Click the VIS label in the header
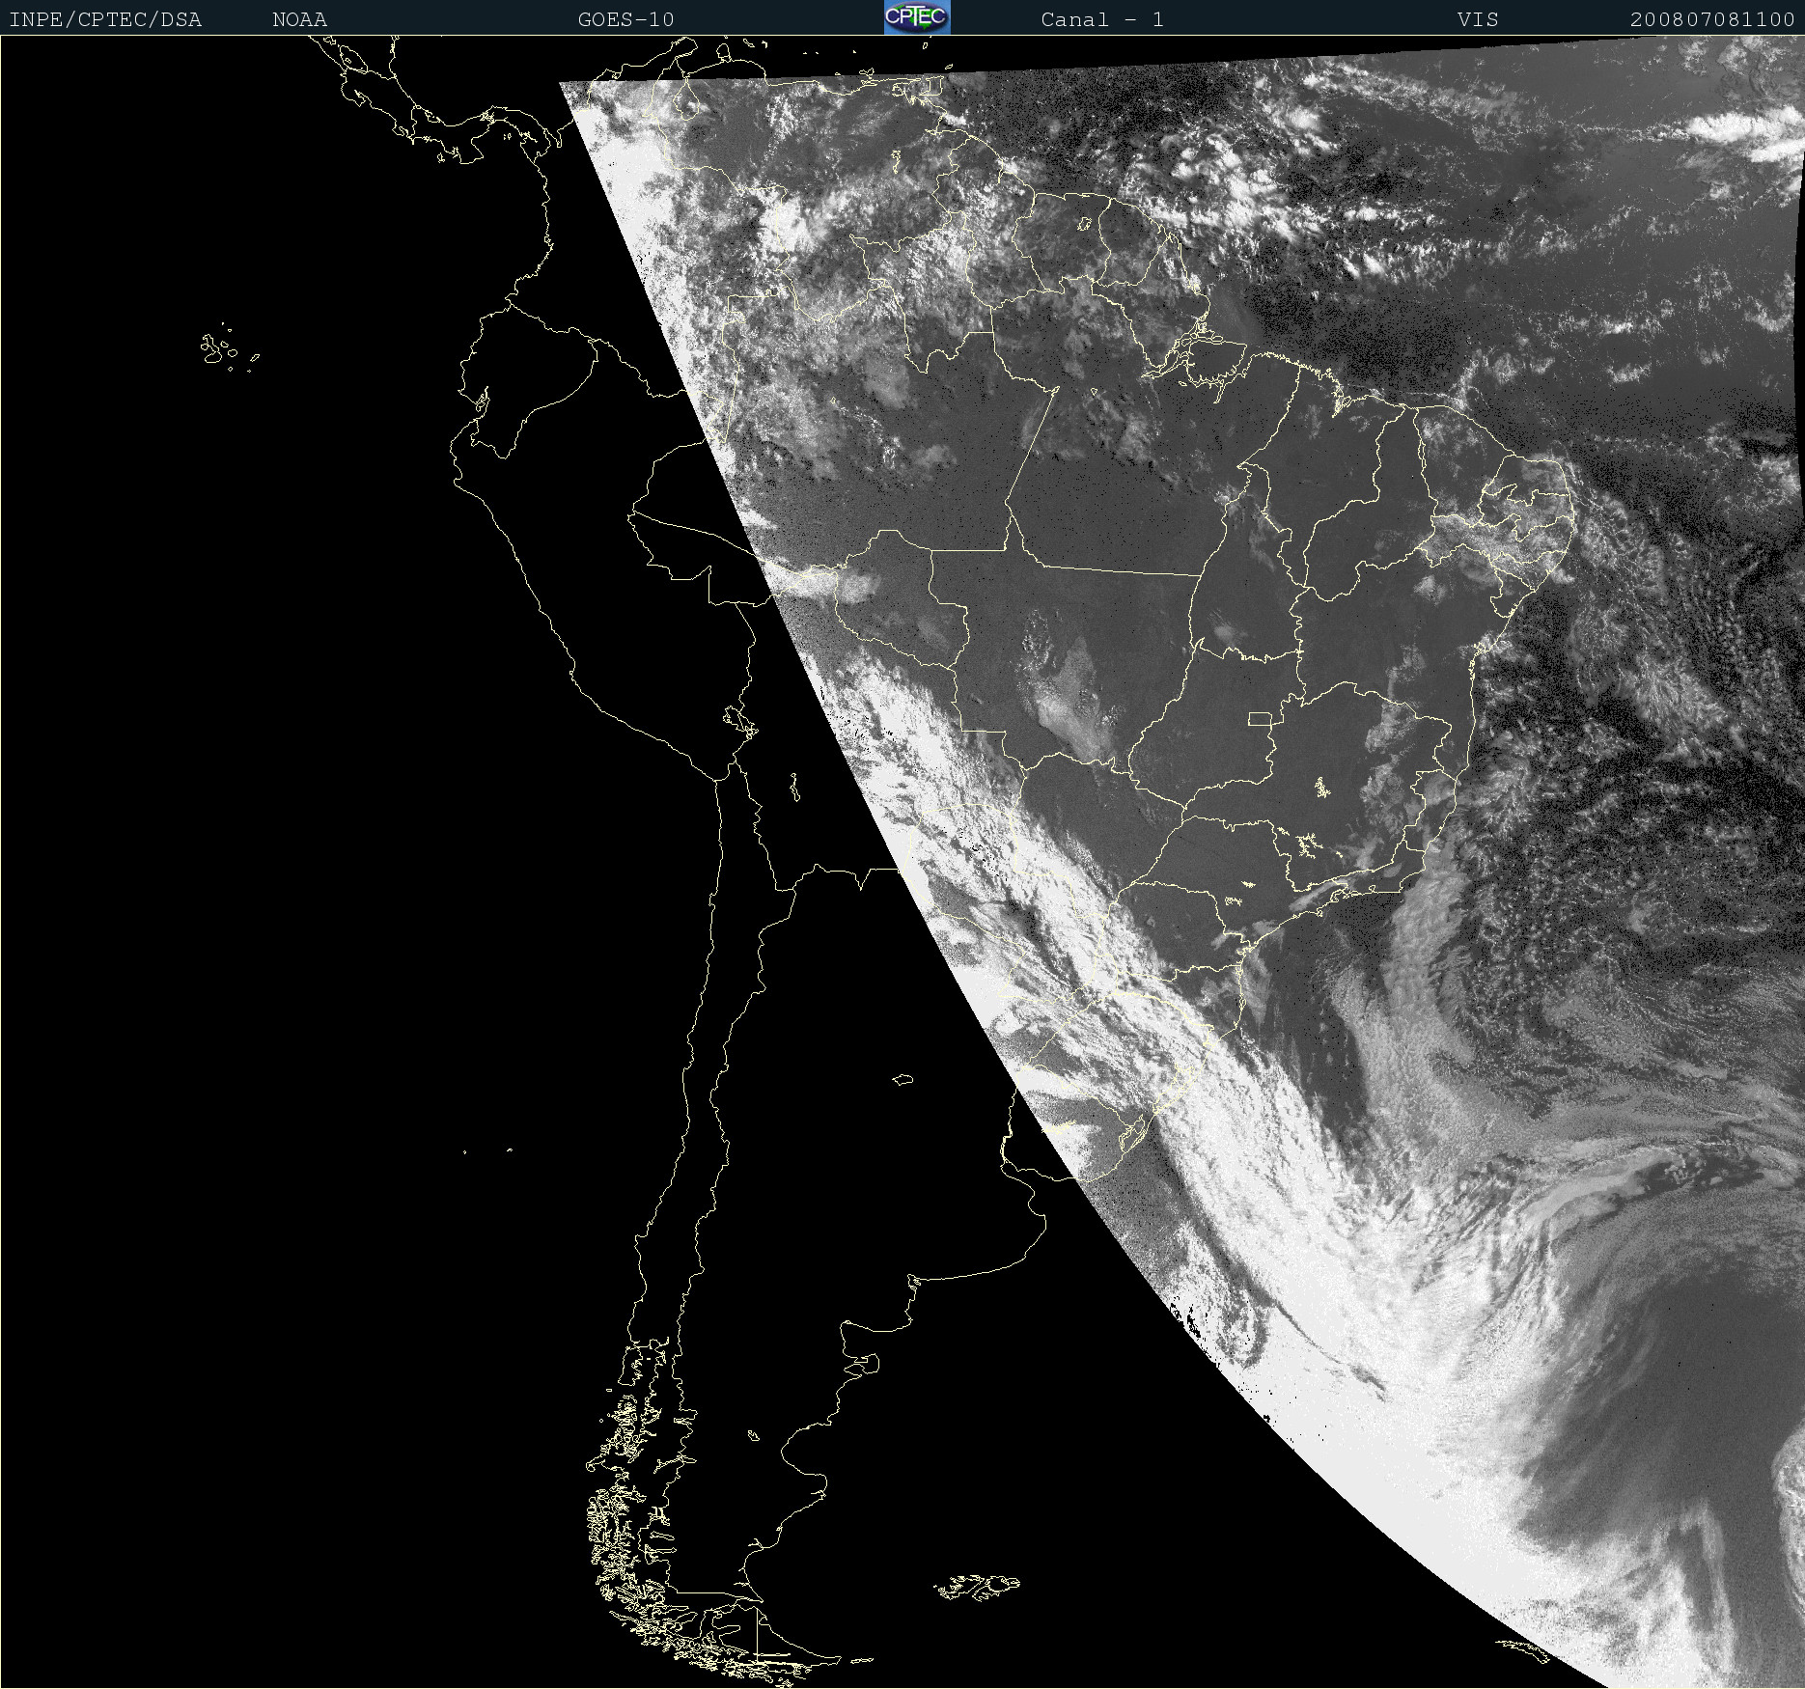The height and width of the screenshot is (1689, 1805). (x=1478, y=19)
